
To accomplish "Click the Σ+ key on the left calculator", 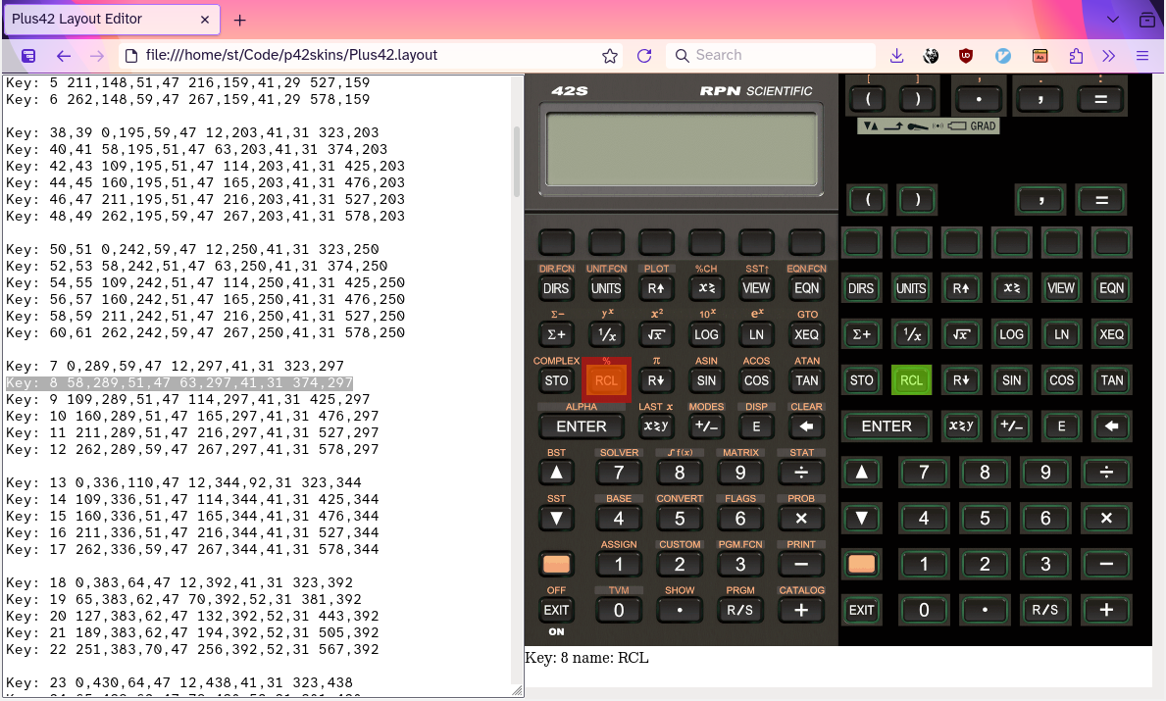I will click(555, 334).
